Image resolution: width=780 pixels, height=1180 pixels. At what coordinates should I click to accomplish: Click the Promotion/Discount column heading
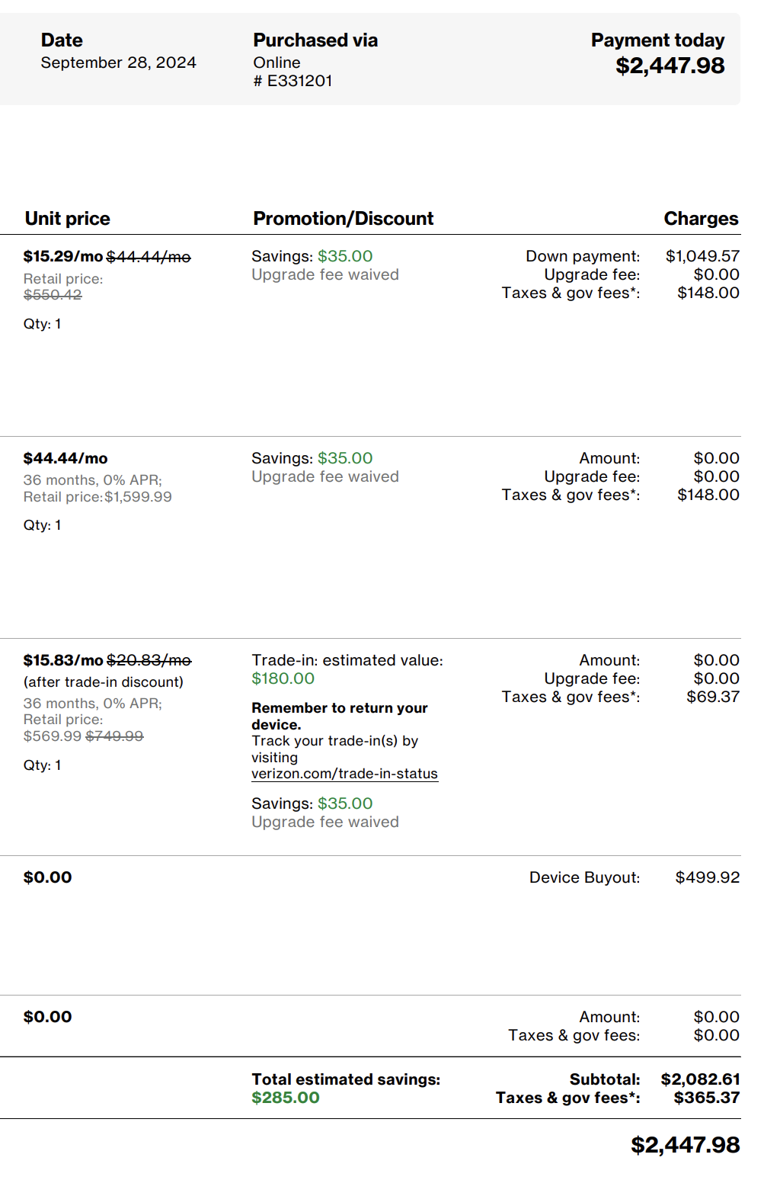[x=343, y=219]
